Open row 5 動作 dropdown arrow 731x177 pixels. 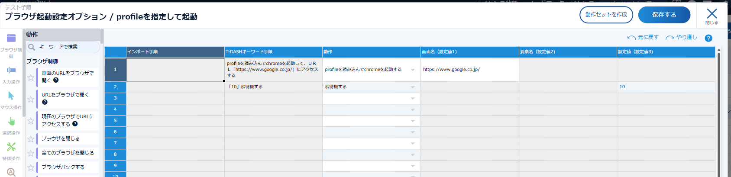pyautogui.click(x=413, y=121)
